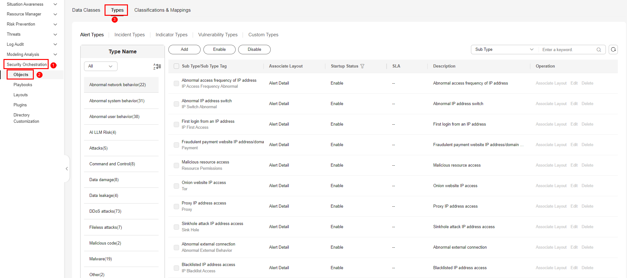Open Playbooks in the sidebar
The width and height of the screenshot is (627, 278).
click(23, 85)
